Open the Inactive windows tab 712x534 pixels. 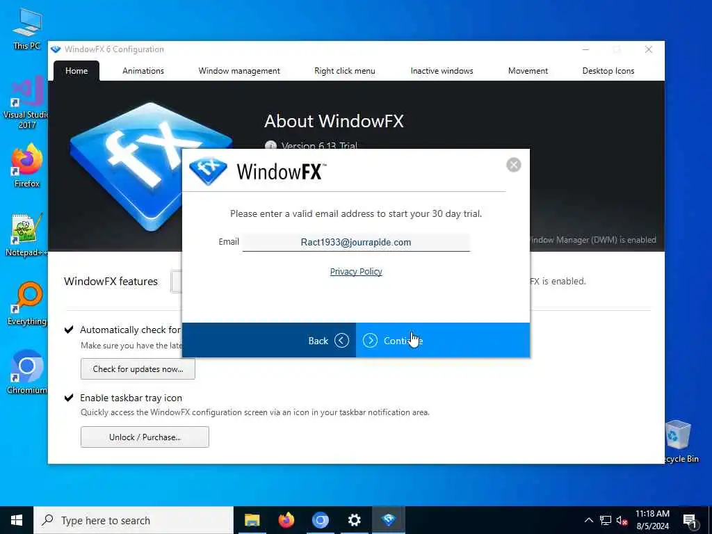pos(442,71)
